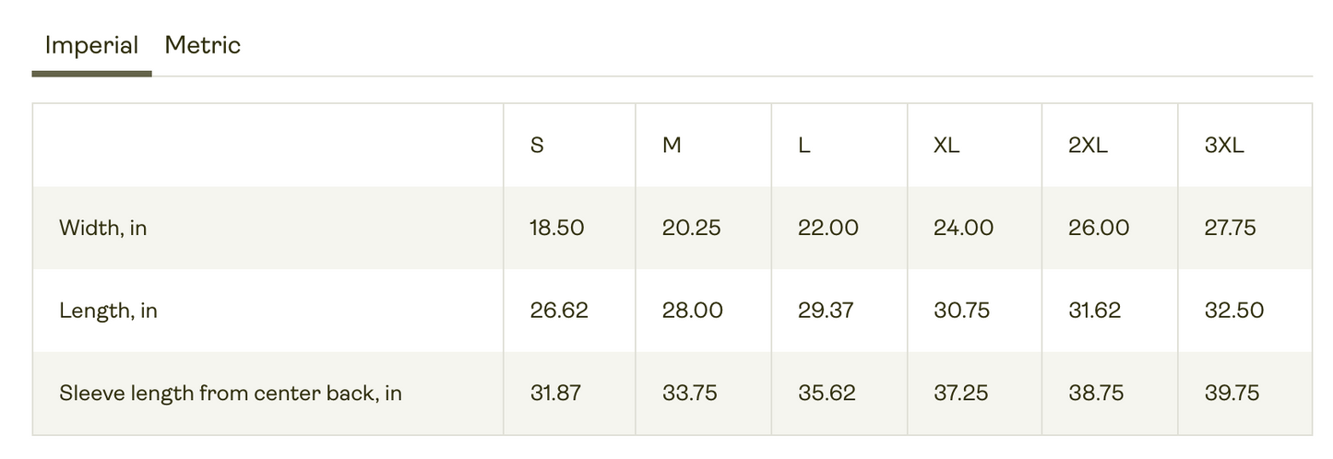Click the 3XL size column header
Image resolution: width=1333 pixels, height=459 pixels.
click(x=1224, y=146)
